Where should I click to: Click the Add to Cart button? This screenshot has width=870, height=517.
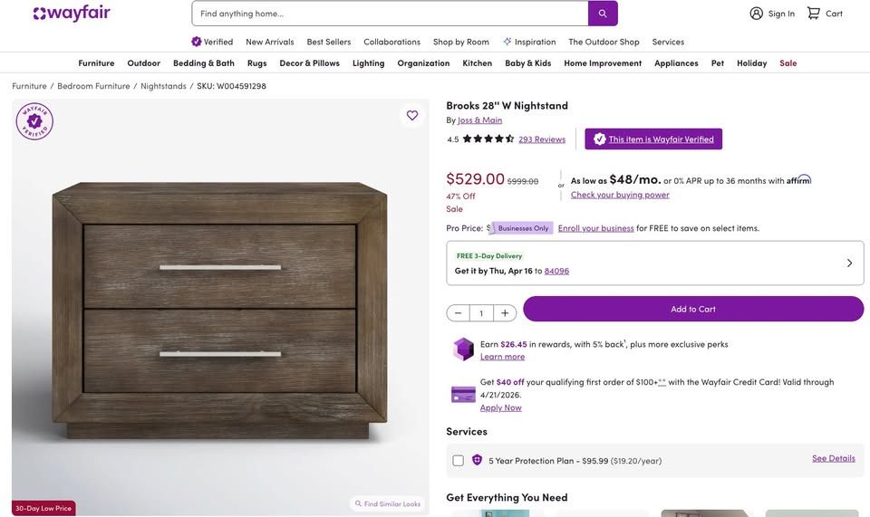click(693, 309)
